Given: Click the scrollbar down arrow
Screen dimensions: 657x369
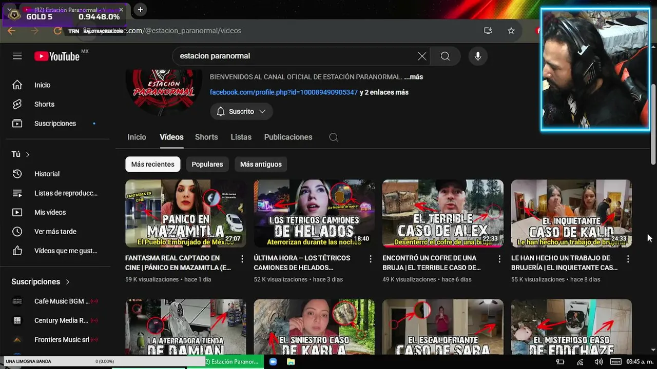Looking at the screenshot, I should 653,350.
